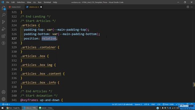Open the timeline history icon in activity bar
195x110 pixels.
point(3,43)
